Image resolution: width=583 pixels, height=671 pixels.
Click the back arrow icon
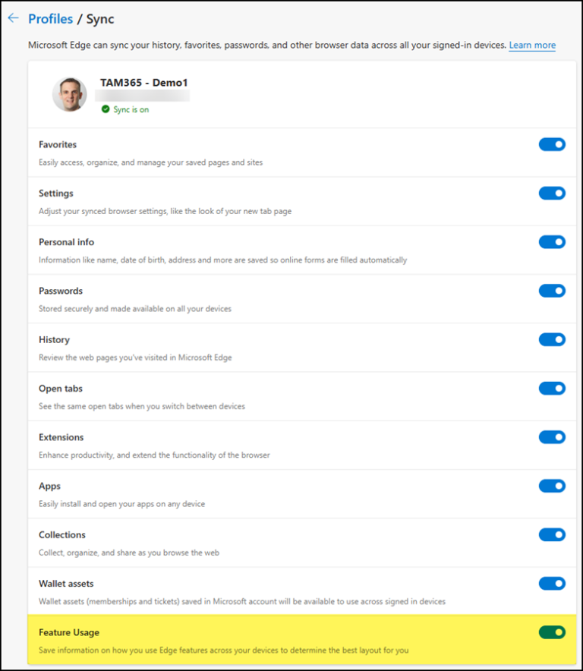14,17
